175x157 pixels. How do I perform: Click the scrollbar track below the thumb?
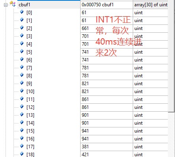tap(171, 135)
